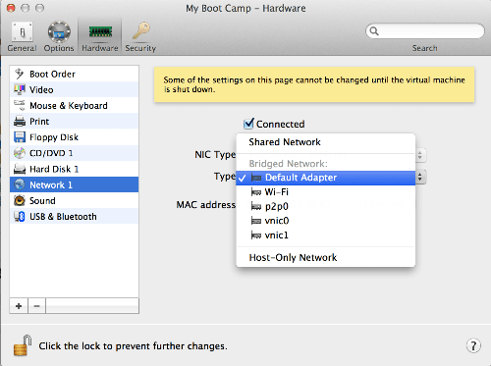
Task: Uncheck the Connected checkbox
Action: pyautogui.click(x=248, y=124)
